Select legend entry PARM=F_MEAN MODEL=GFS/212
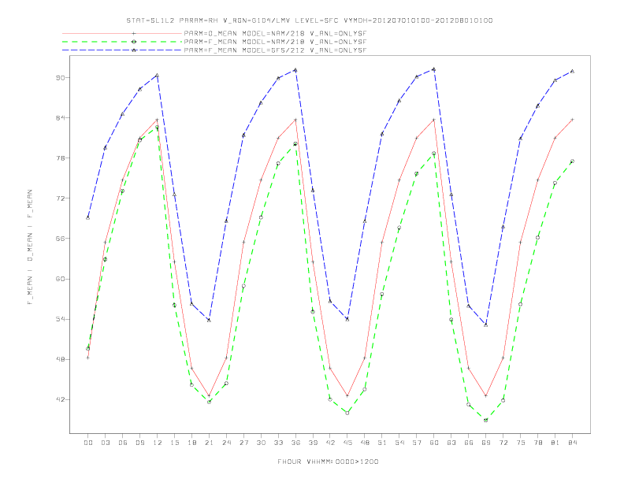Image resolution: width=624 pixels, height=482 pixels. pos(275,50)
